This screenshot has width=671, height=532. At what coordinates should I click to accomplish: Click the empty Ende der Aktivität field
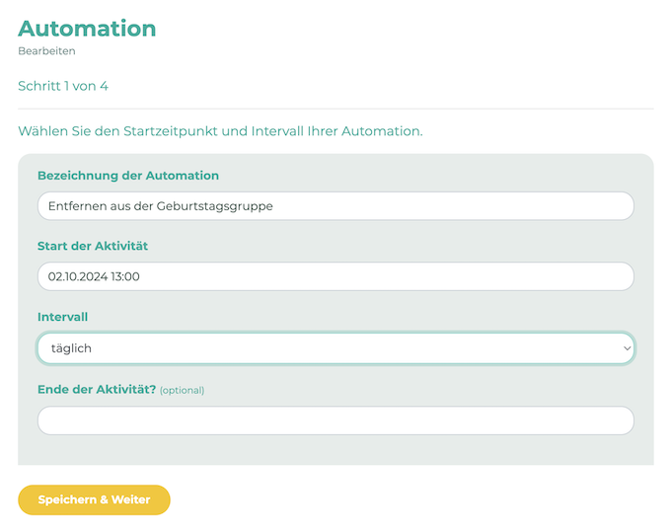tap(335, 420)
